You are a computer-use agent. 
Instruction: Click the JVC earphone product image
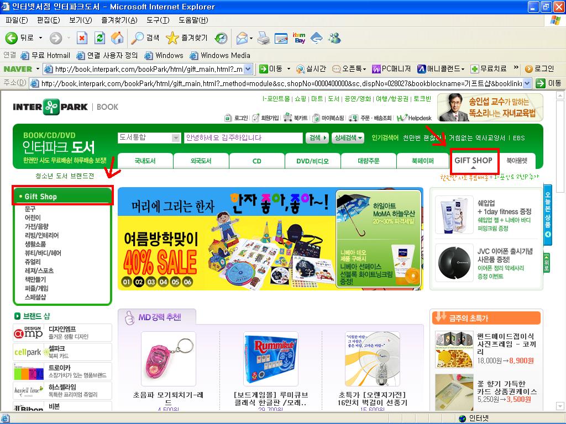(x=454, y=263)
